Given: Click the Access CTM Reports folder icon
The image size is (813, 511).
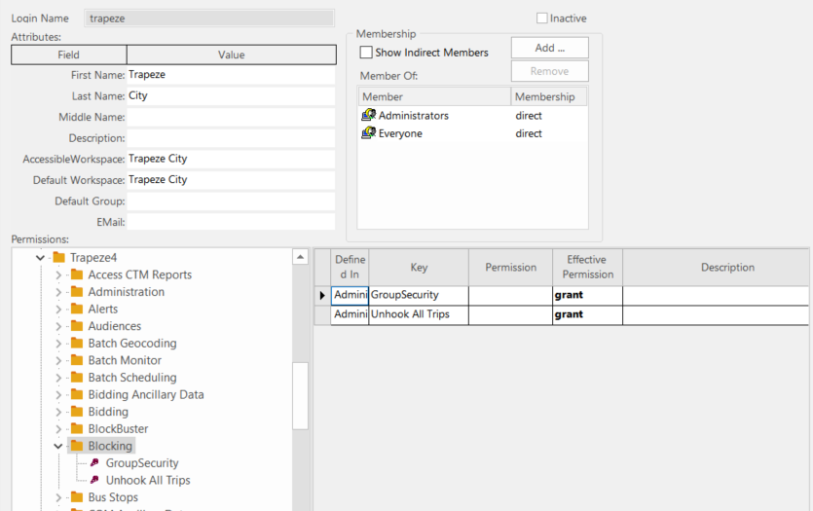Looking at the screenshot, I should pyautogui.click(x=77, y=274).
